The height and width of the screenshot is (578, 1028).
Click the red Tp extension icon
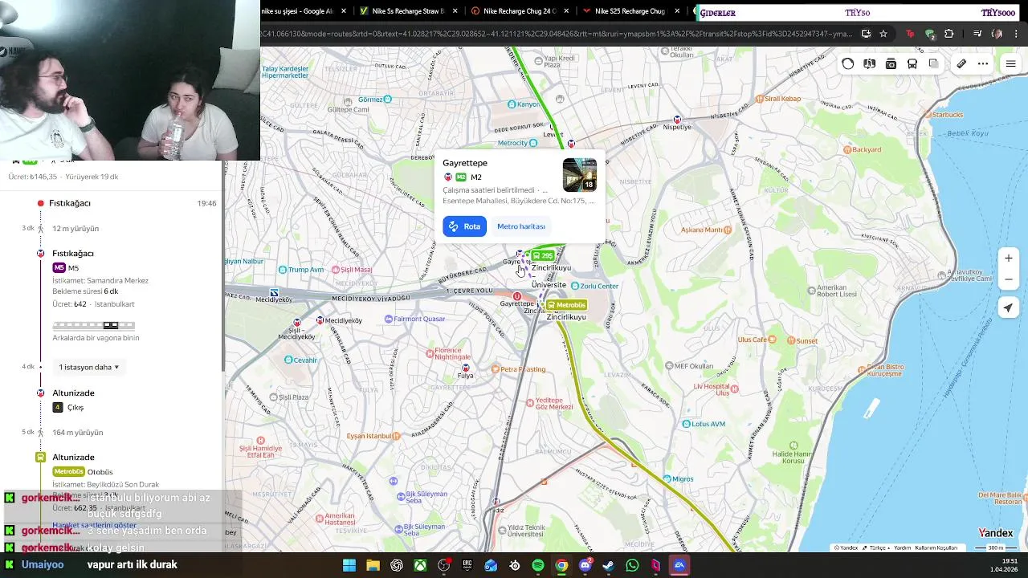click(910, 34)
